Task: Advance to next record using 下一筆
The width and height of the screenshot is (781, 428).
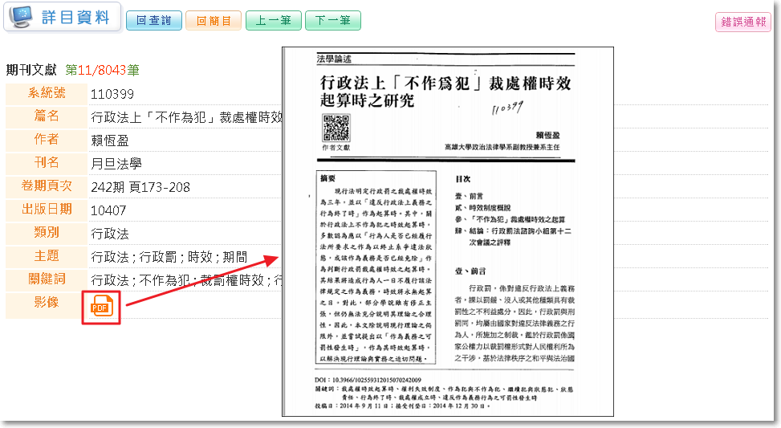Action: [x=332, y=21]
